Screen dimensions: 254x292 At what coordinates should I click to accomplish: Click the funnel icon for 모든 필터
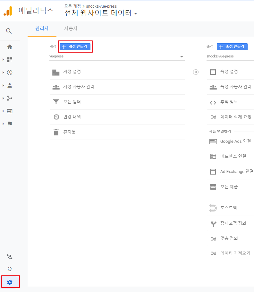56,102
